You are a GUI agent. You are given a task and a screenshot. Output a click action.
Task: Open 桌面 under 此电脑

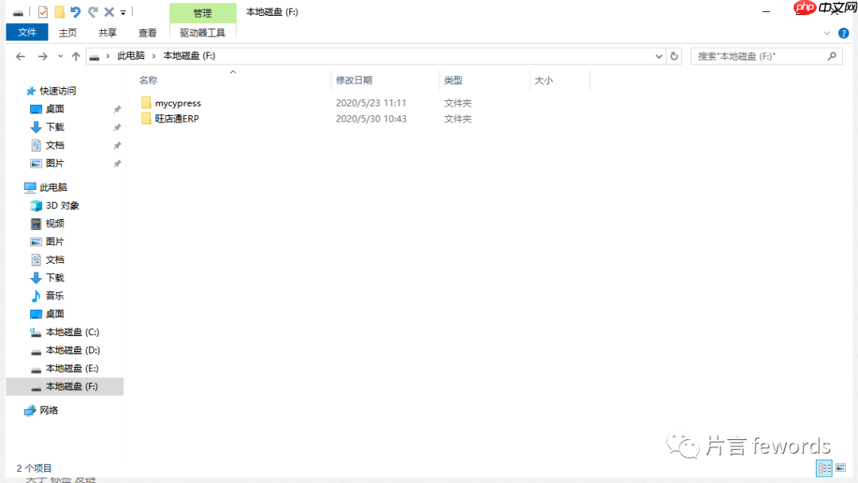click(x=55, y=314)
